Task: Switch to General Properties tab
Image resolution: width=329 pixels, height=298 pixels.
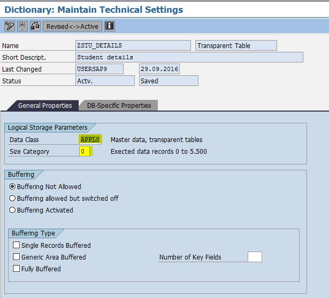Action: (45, 106)
